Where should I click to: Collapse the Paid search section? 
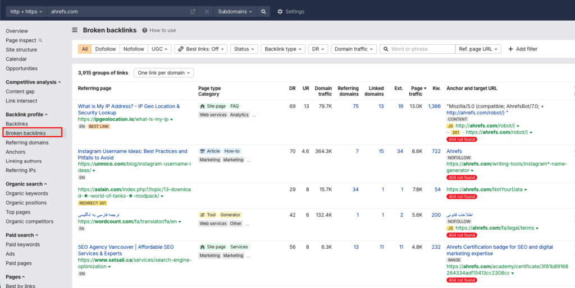22,235
